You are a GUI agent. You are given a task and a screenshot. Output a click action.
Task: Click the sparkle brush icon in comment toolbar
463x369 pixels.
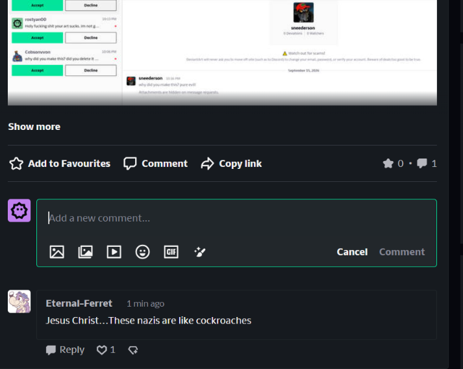tap(200, 252)
